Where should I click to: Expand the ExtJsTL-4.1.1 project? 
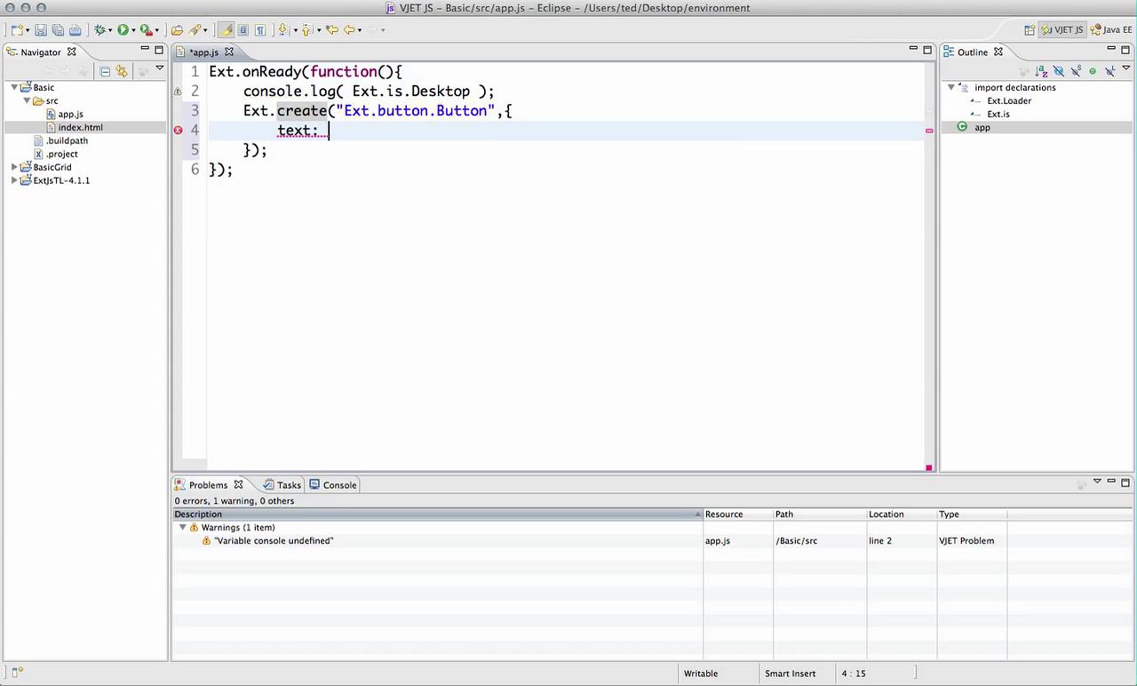[14, 180]
